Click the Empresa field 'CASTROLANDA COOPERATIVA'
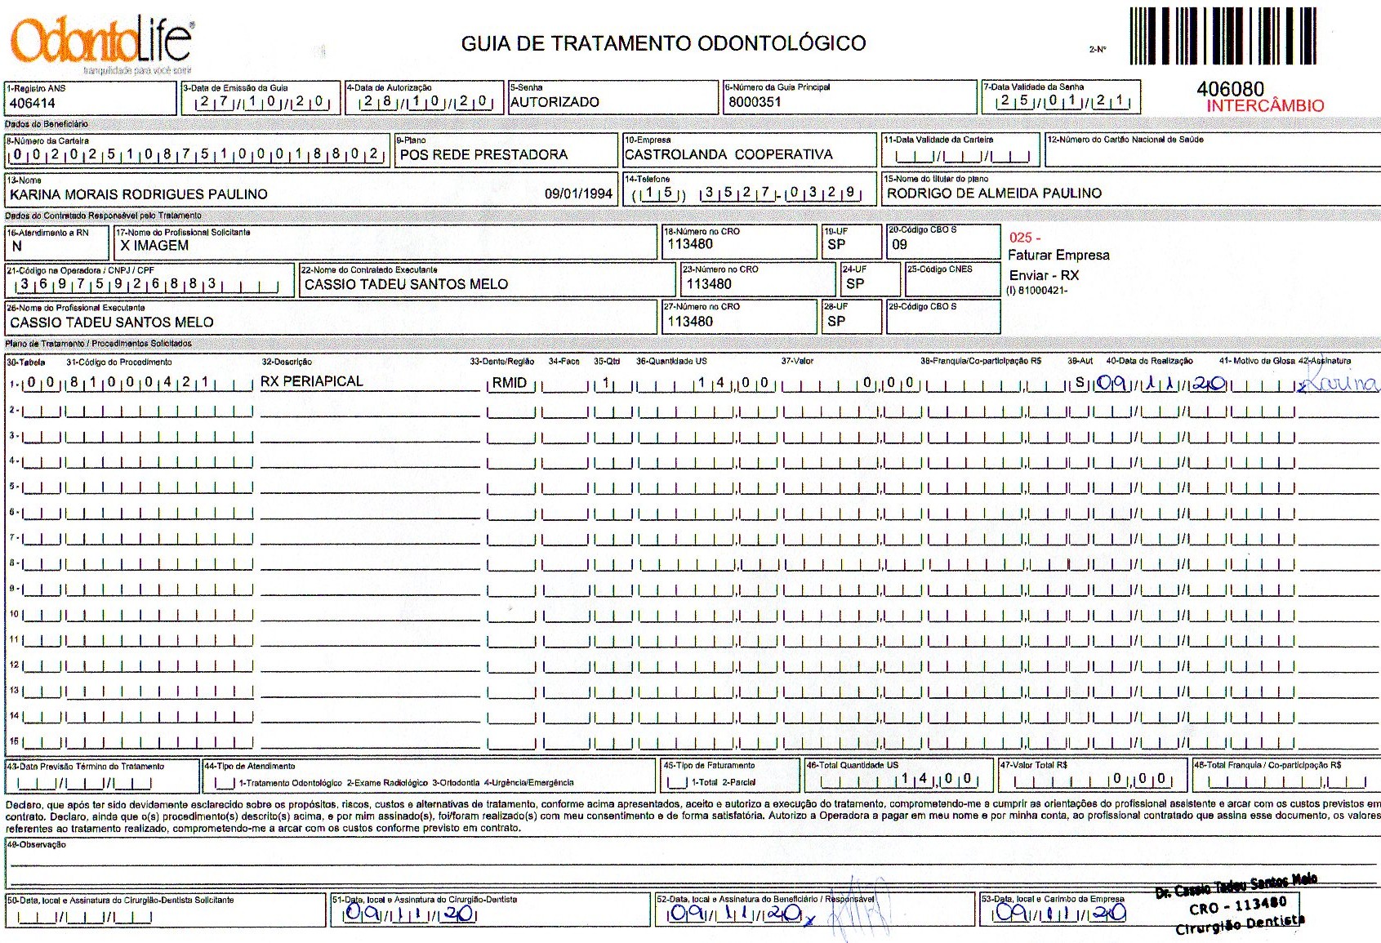 click(749, 150)
